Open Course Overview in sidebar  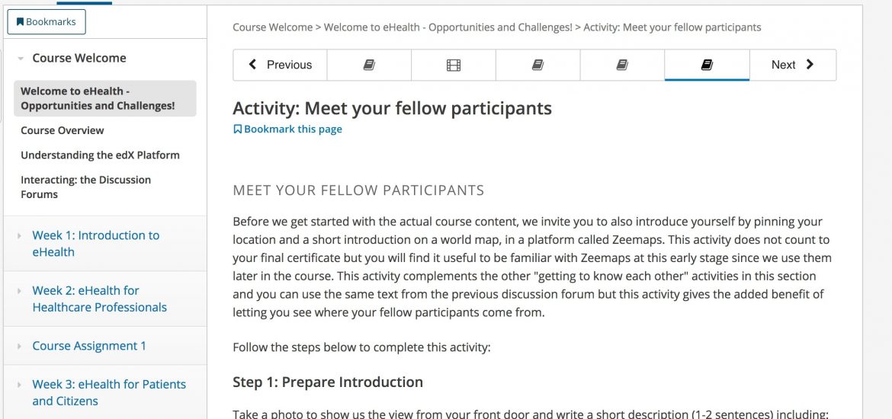click(x=63, y=130)
